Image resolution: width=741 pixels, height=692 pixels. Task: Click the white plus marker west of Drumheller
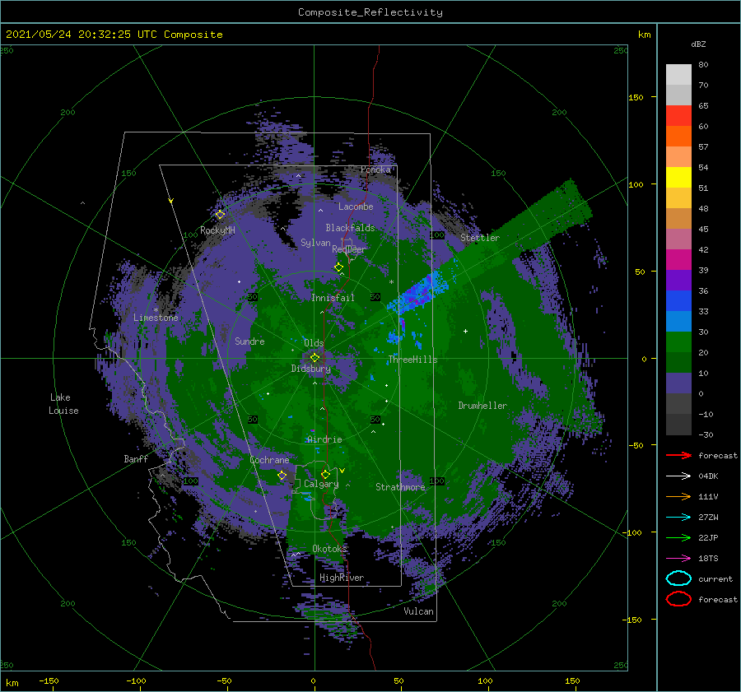point(465,331)
